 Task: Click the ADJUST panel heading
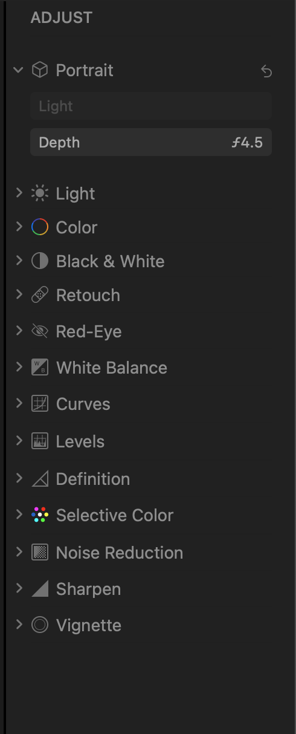pos(62,18)
